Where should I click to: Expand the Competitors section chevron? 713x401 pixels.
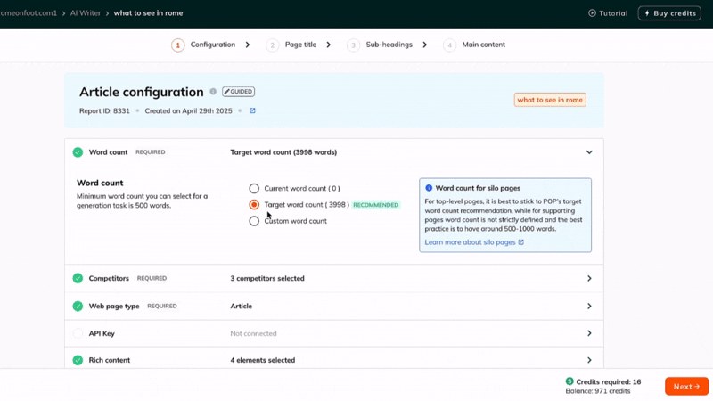pos(589,278)
